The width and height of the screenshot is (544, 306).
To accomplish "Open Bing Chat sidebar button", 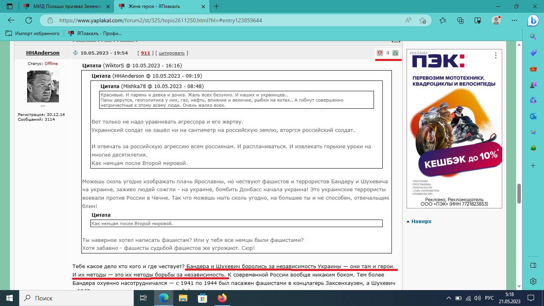I will tap(533, 20).
